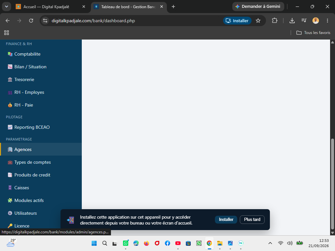Open Reporting BCEAO
The image size is (335, 251).
coord(41,127)
